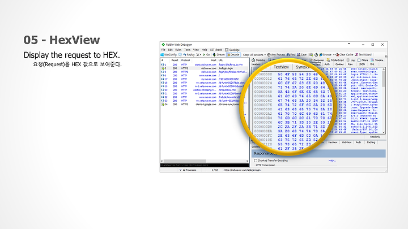The width and height of the screenshot is (408, 229).
Task: Maximize the Fiddler window
Action: (373, 45)
